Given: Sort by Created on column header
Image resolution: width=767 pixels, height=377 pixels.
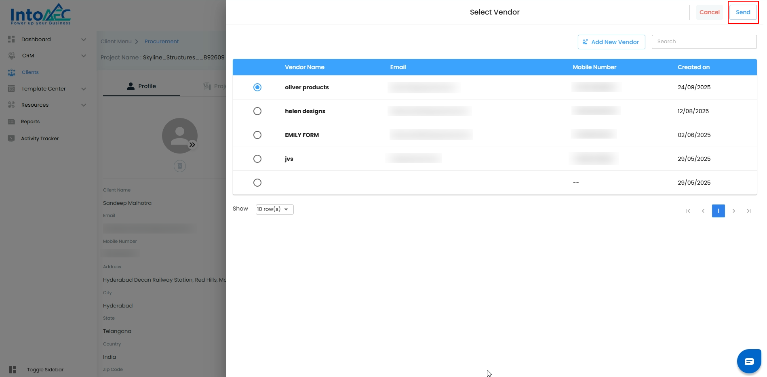Looking at the screenshot, I should [693, 67].
